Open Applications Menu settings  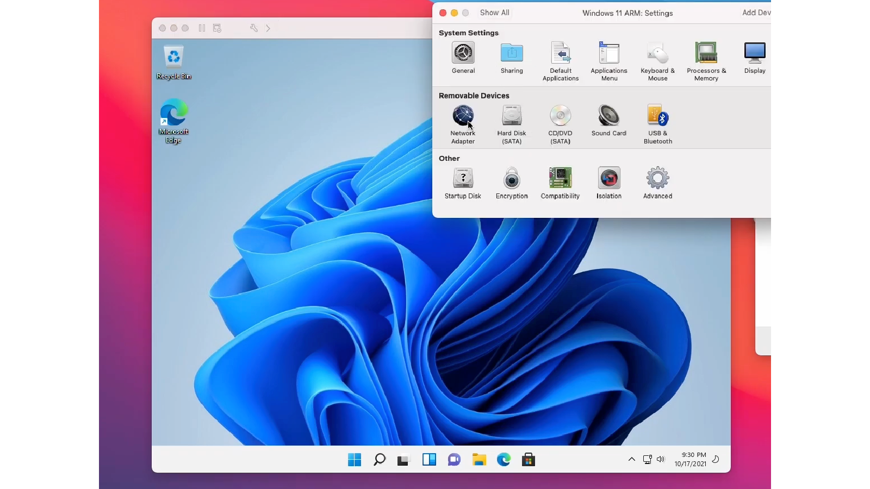[x=609, y=61]
